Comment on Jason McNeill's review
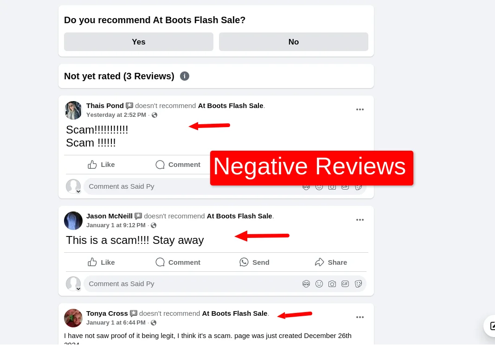Image resolution: width=495 pixels, height=364 pixels. [x=178, y=262]
